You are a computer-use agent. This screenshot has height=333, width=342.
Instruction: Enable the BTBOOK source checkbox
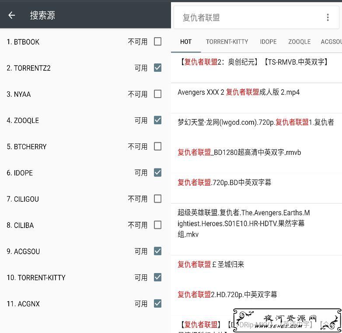tap(157, 42)
